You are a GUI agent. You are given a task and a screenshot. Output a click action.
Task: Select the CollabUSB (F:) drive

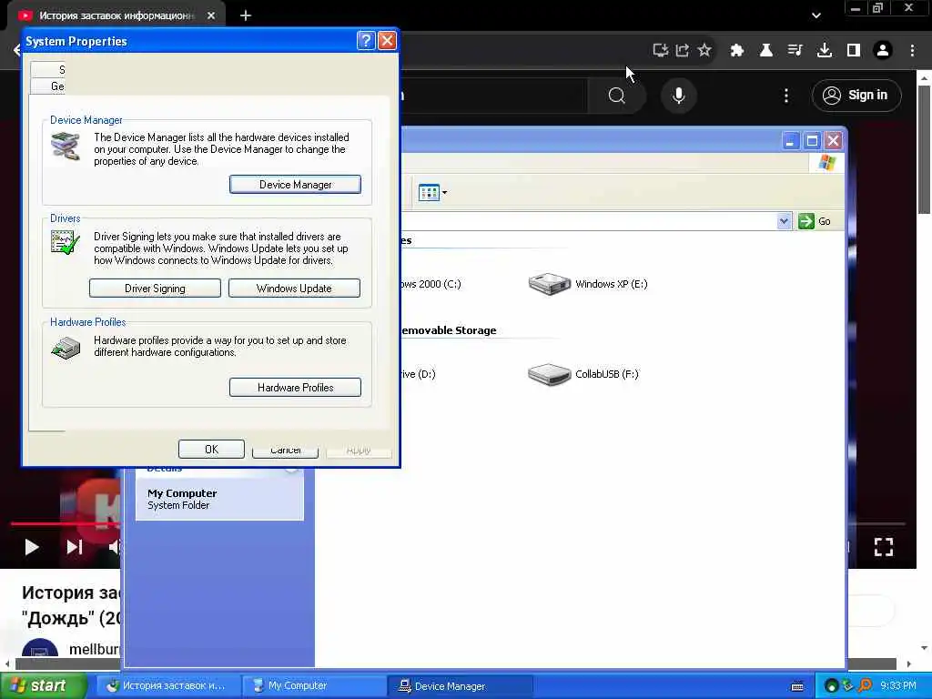(x=583, y=374)
